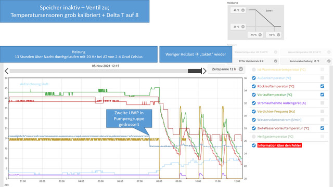Untick the square checkbox in Rücklauftemperatur row

[x=322, y=86]
